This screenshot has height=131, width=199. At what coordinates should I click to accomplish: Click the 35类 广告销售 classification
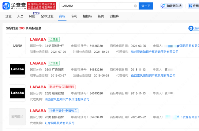click(54, 70)
